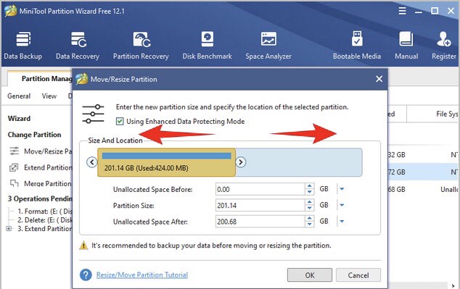The height and width of the screenshot is (289, 460).
Task: Click the Change Partition section heading
Action: [x=34, y=135]
